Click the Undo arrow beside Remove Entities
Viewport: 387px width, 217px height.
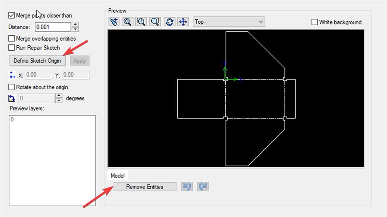click(187, 186)
